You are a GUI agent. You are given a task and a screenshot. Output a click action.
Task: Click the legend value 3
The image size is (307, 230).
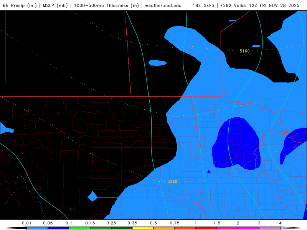259,223
